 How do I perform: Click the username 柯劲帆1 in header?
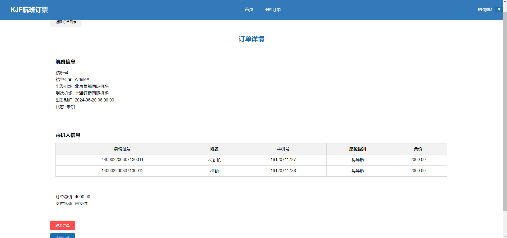[485, 10]
